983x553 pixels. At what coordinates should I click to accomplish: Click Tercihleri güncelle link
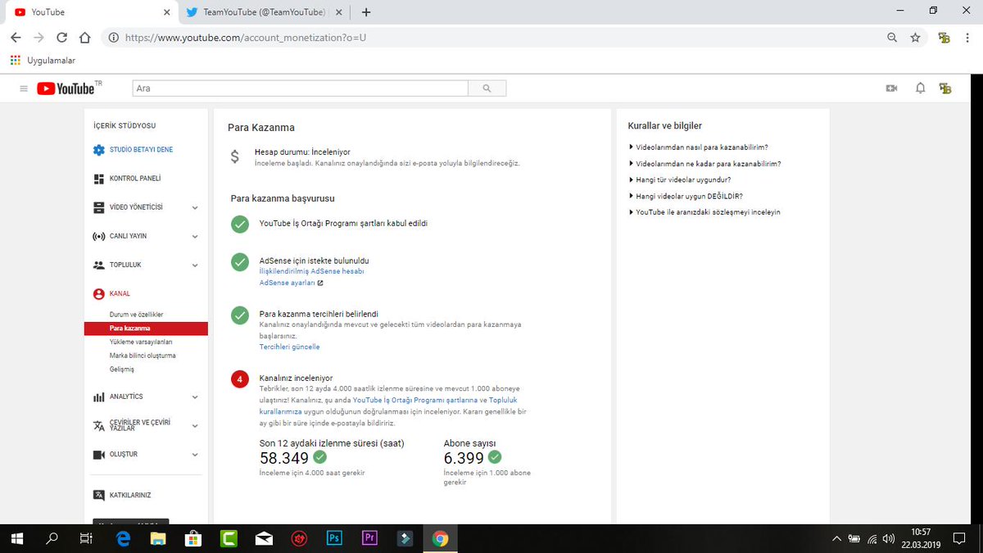pos(289,347)
